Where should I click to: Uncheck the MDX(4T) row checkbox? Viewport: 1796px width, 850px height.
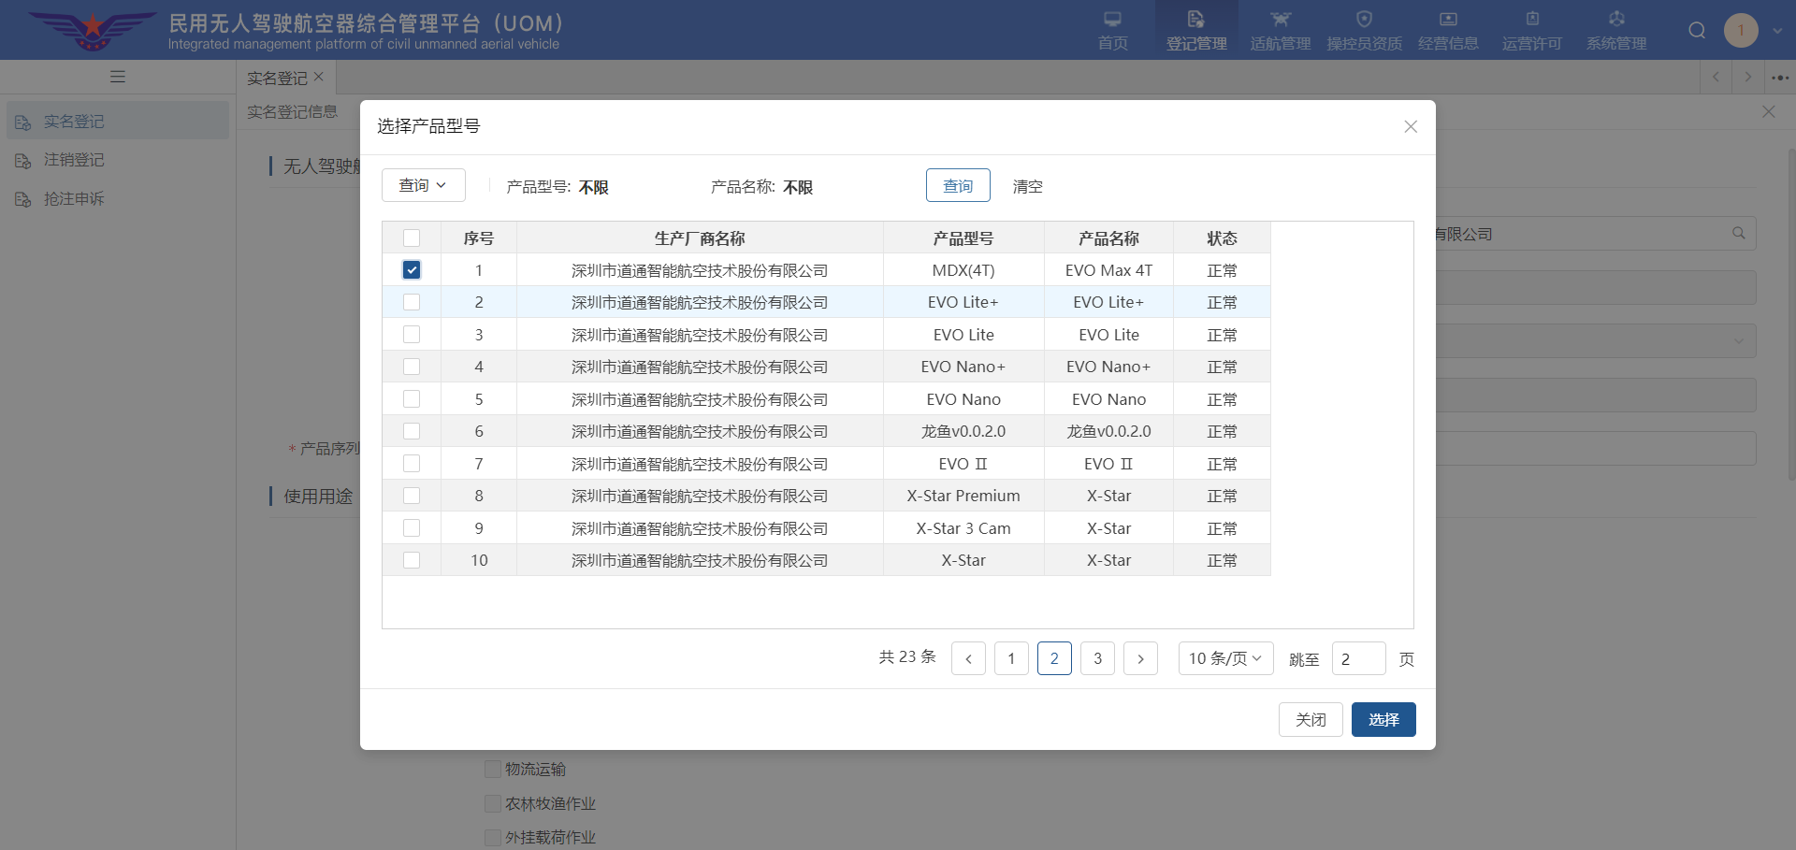point(412,270)
